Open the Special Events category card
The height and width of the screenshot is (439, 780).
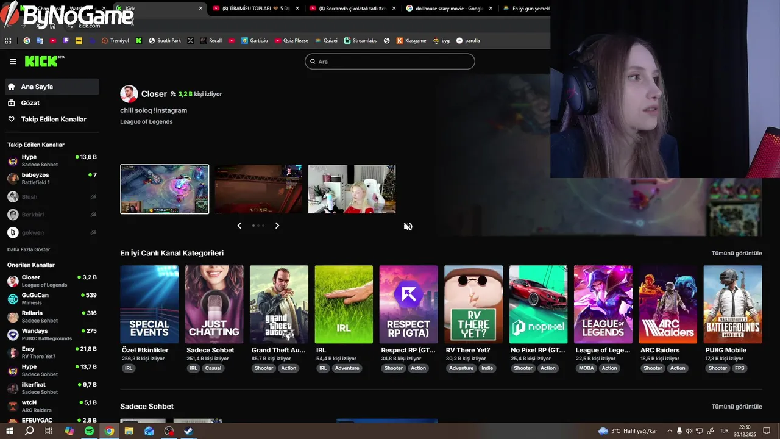click(x=149, y=304)
